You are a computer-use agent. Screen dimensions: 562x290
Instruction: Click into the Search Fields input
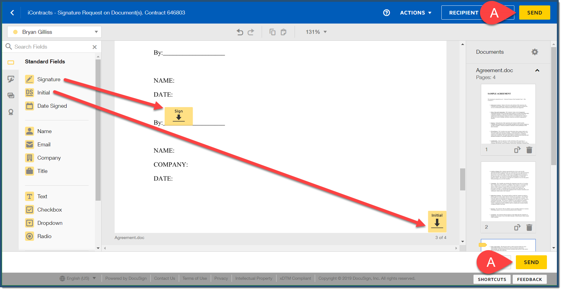[x=51, y=47]
